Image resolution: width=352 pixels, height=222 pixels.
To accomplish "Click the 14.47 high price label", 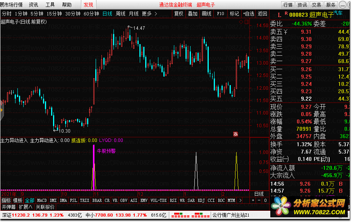I will coord(139,28).
